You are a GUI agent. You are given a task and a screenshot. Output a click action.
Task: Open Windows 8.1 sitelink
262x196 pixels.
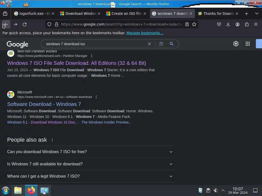17,122
